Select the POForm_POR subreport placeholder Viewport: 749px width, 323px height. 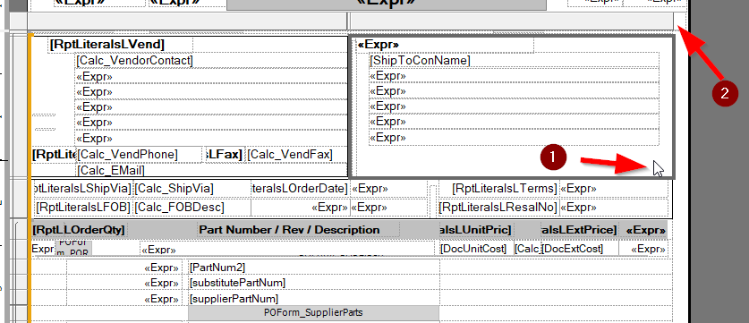[x=73, y=249]
